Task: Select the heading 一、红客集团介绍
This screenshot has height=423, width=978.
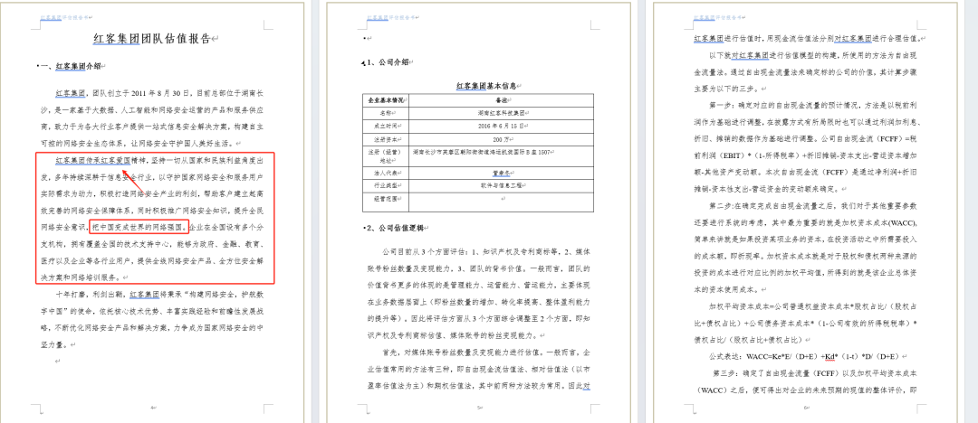Action: coord(72,66)
